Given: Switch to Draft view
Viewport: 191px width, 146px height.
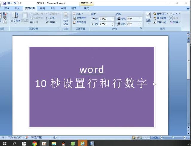Looking at the screenshot, I should (149, 138).
